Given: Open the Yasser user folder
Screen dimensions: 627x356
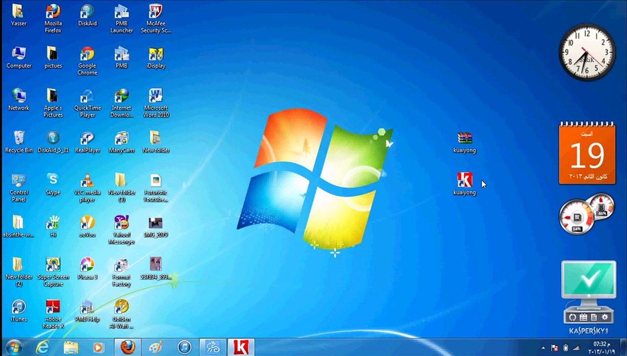Looking at the screenshot, I should pos(19,15).
